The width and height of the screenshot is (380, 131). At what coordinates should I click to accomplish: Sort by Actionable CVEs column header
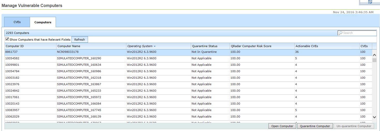pyautogui.click(x=327, y=46)
